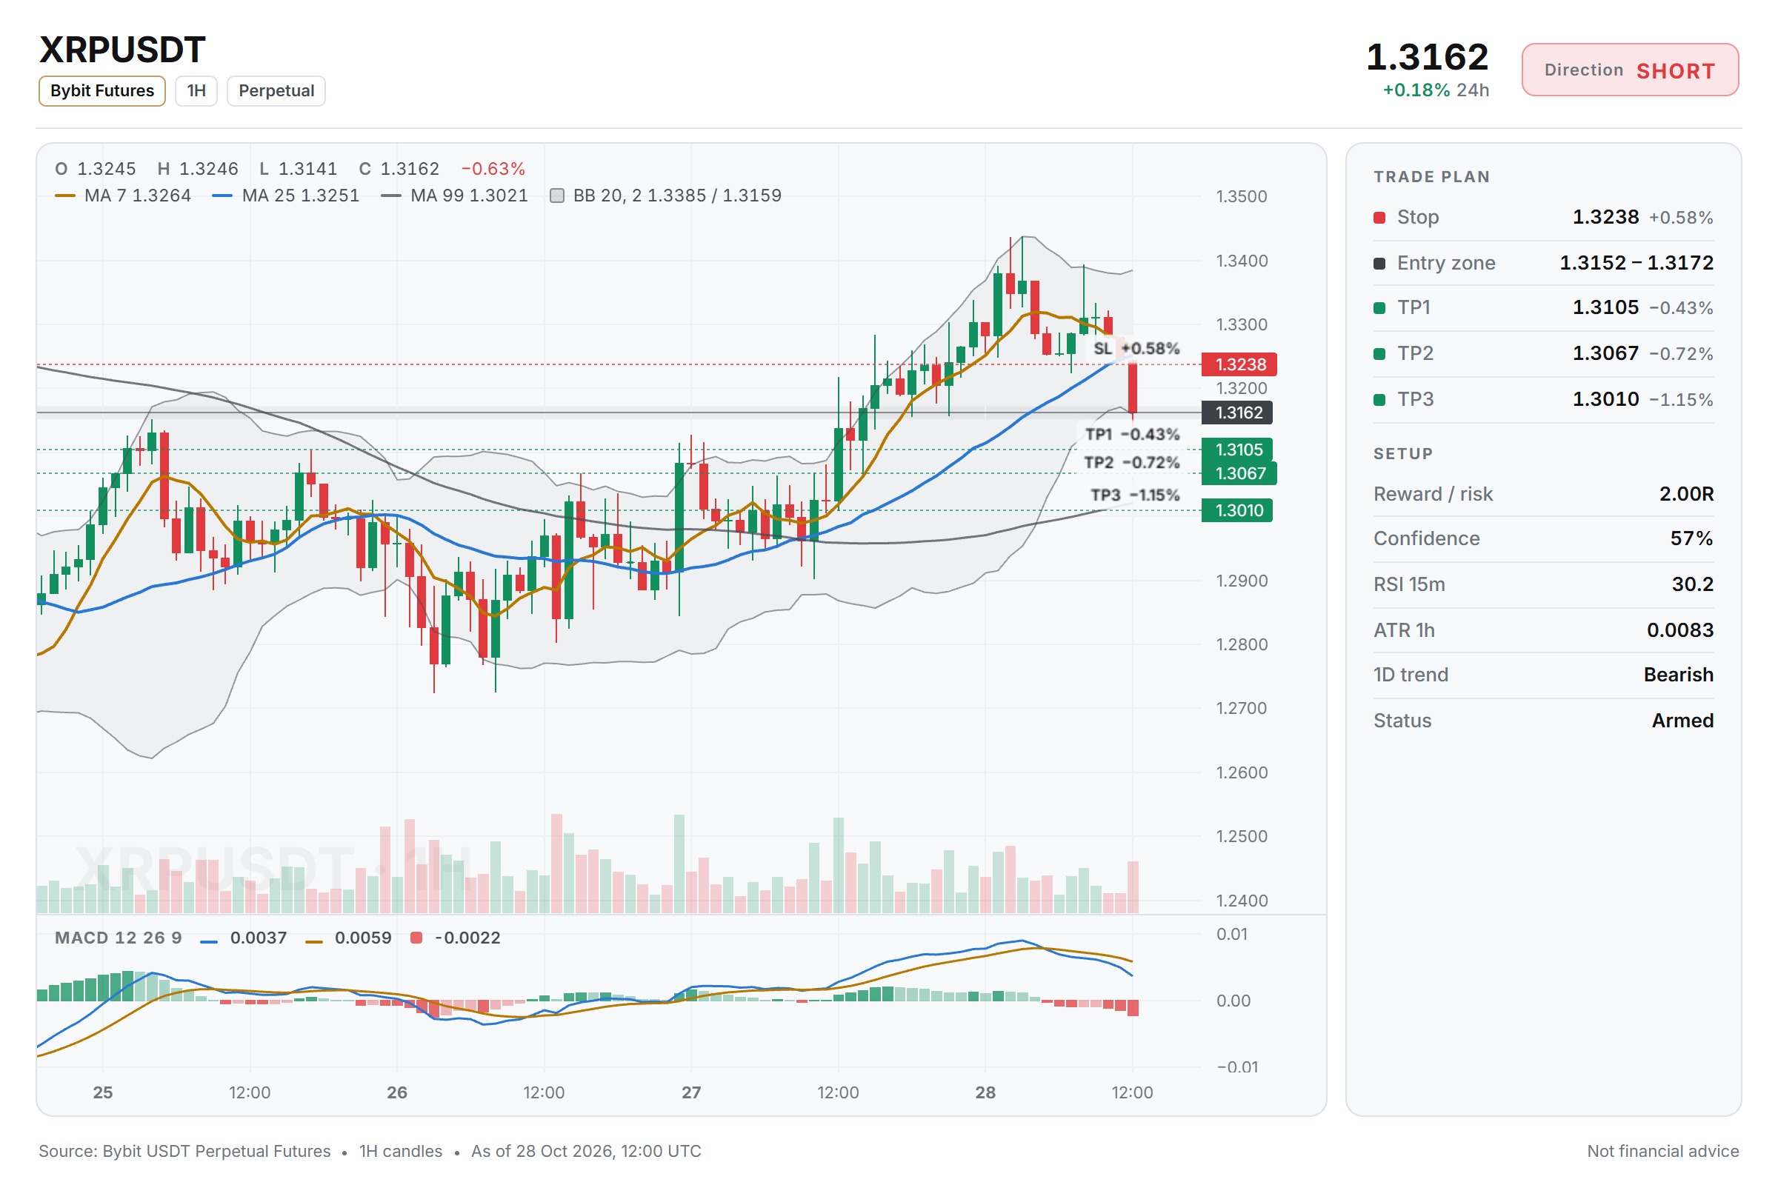1778x1185 pixels.
Task: Click the green TP3 marker square
Action: (x=1379, y=399)
